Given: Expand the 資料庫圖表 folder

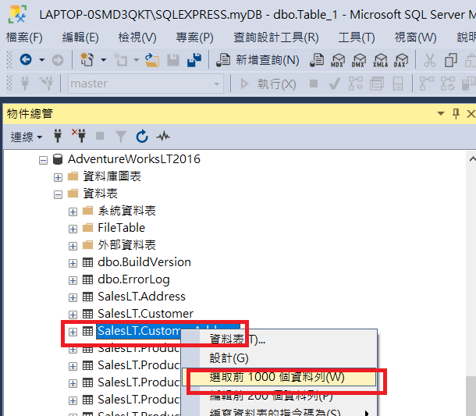Looking at the screenshot, I should (58, 177).
